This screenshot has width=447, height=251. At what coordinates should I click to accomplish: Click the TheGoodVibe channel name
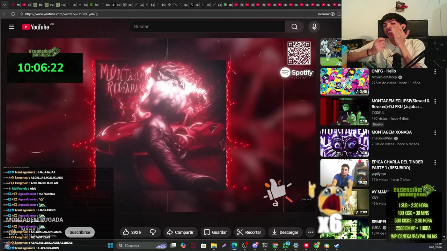pyautogui.click(x=382, y=138)
